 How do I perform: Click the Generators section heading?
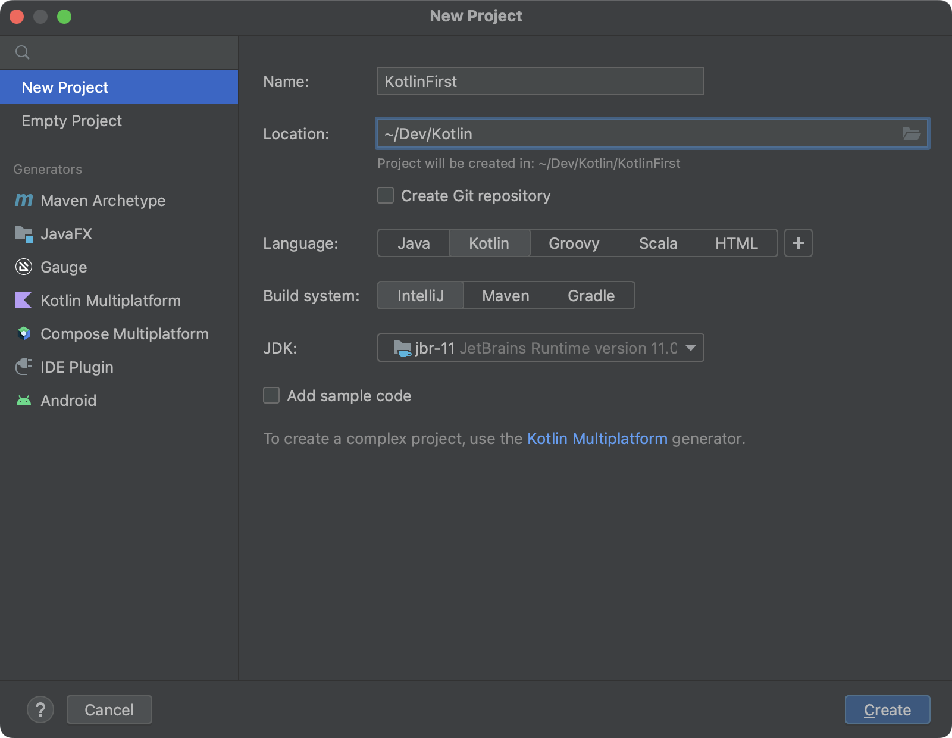coord(48,169)
